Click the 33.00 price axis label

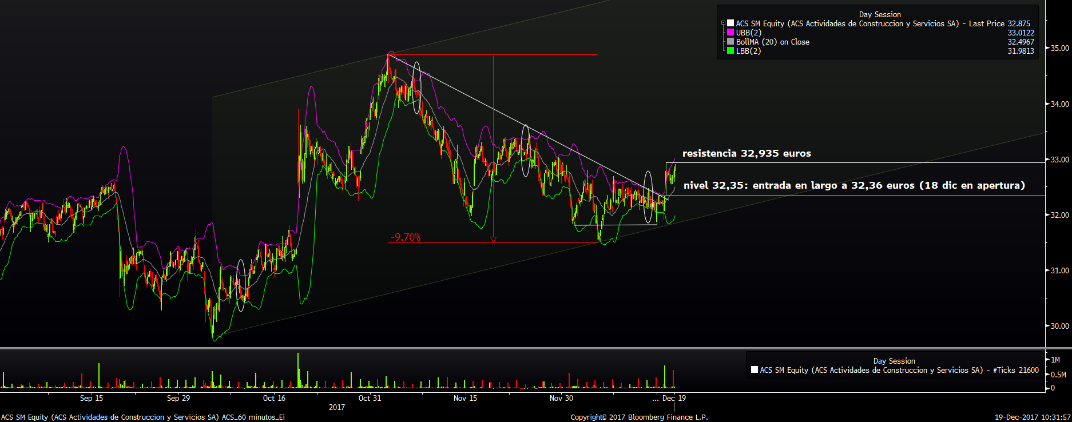1059,160
